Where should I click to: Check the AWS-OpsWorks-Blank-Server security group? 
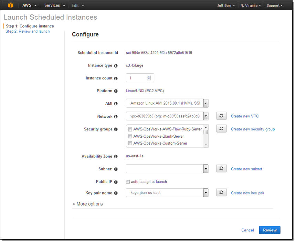point(130,136)
